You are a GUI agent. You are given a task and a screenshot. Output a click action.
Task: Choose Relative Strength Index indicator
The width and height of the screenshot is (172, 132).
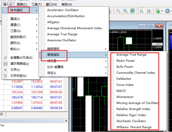pyautogui.click(x=134, y=109)
